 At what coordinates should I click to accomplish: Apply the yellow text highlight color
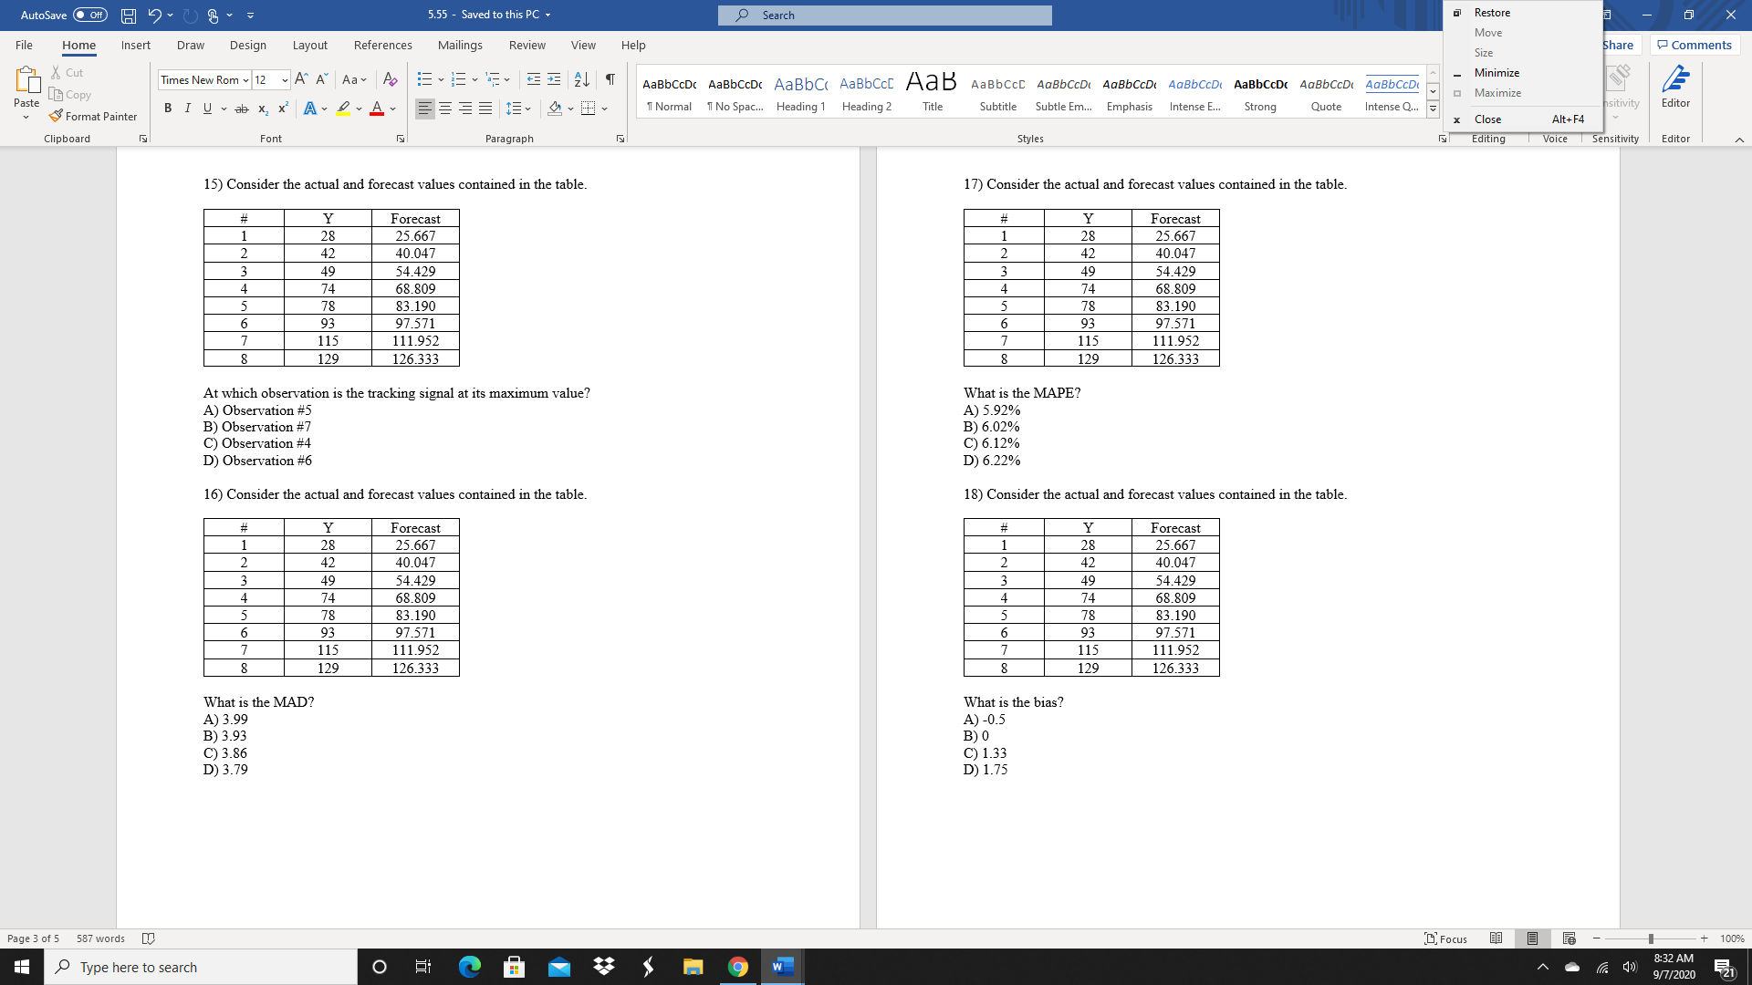coord(343,109)
